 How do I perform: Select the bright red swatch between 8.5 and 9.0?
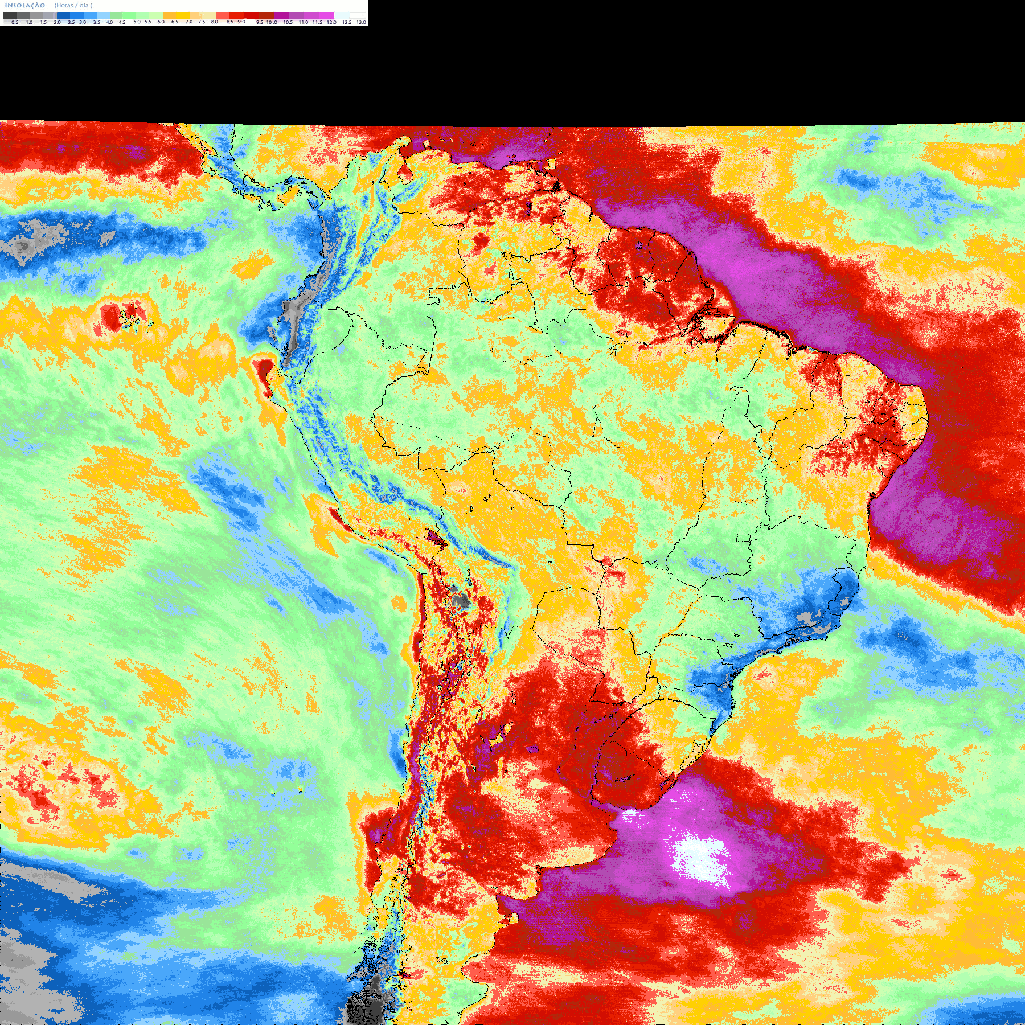pyautogui.click(x=236, y=15)
